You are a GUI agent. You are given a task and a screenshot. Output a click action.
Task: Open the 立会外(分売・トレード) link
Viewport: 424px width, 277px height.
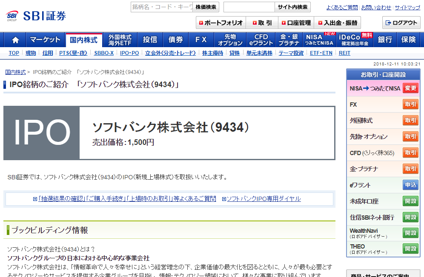[170, 53]
